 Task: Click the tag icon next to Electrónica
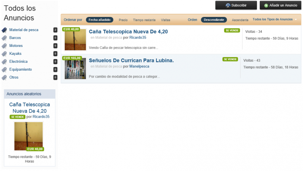pyautogui.click(x=4, y=62)
